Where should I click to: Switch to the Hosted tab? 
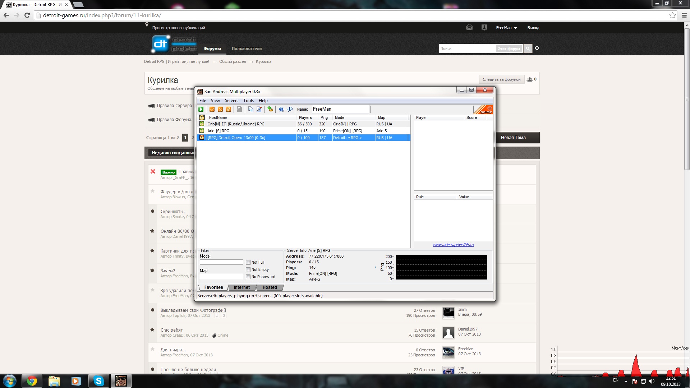pos(270,287)
